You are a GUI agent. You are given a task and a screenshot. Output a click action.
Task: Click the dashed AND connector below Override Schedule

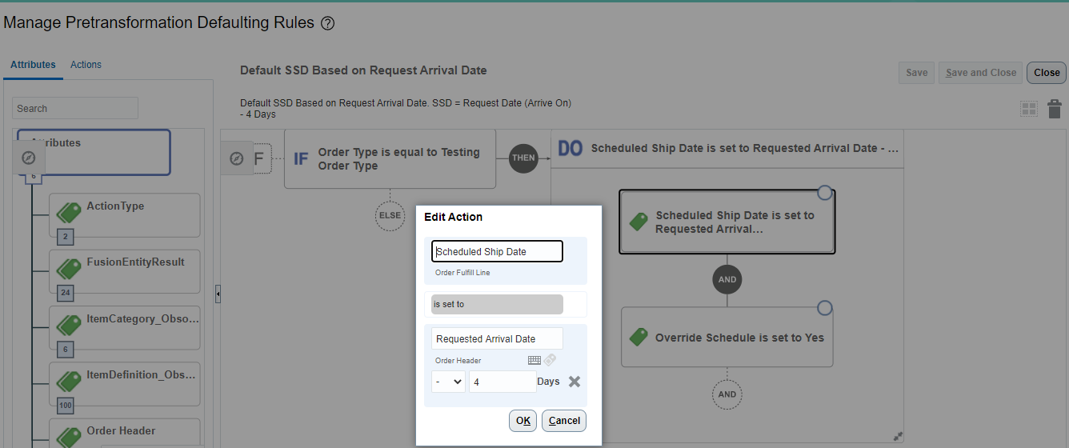[x=727, y=394]
